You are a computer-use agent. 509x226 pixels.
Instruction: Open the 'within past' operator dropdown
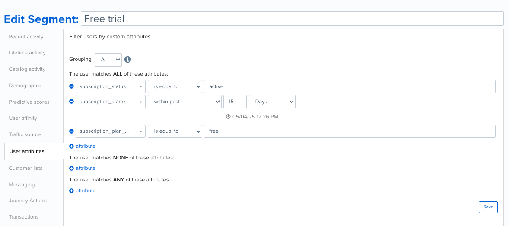click(x=185, y=102)
